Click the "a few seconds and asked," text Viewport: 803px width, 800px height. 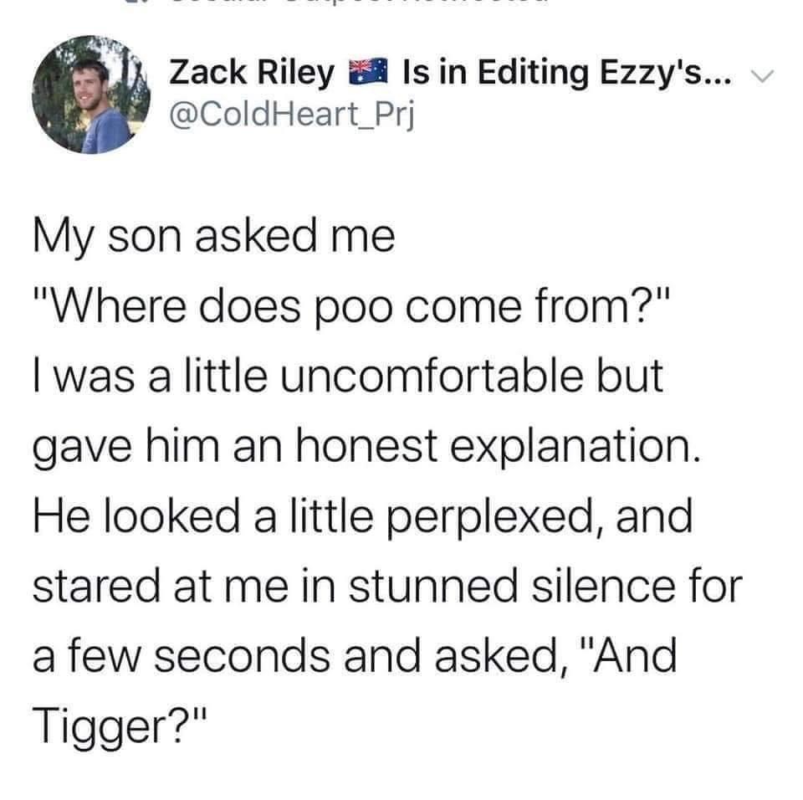(300, 657)
